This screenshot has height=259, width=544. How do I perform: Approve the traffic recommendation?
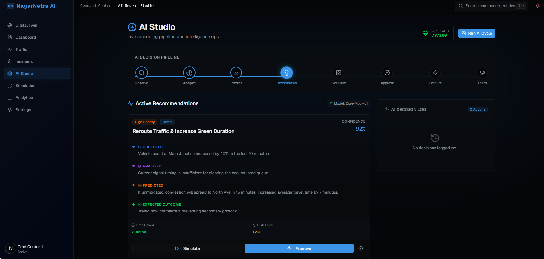click(299, 248)
